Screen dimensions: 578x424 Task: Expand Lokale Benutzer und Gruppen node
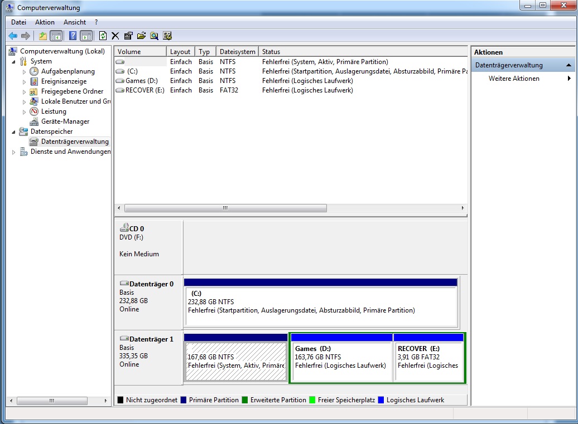tap(25, 101)
